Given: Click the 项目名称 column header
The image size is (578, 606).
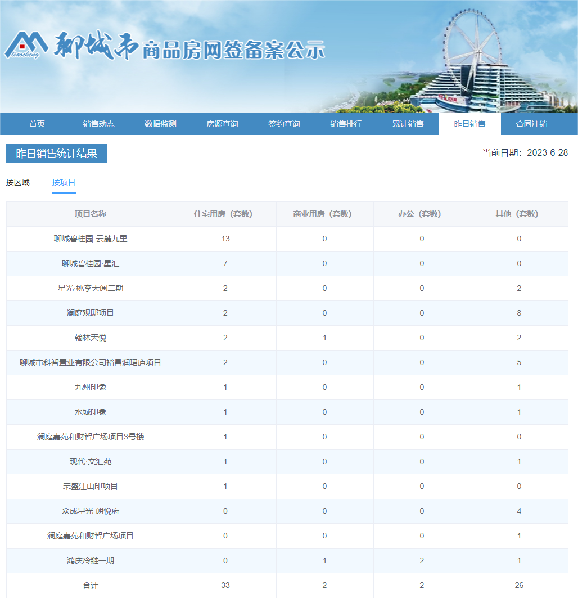Looking at the screenshot, I should point(91,214).
